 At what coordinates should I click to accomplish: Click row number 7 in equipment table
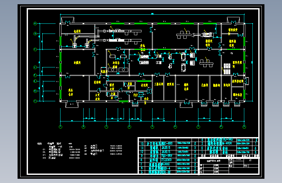coord(141,164)
